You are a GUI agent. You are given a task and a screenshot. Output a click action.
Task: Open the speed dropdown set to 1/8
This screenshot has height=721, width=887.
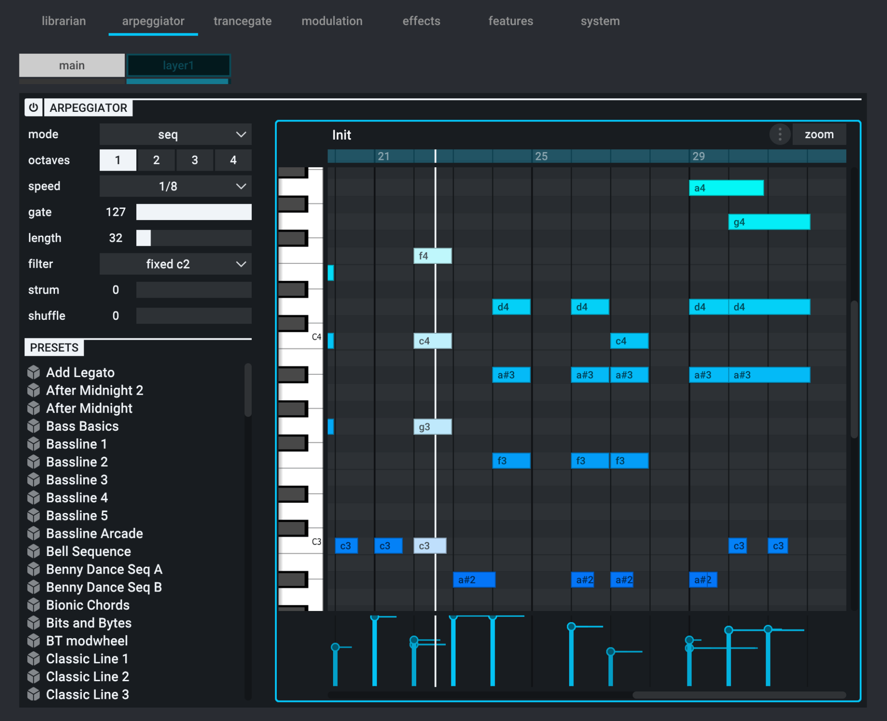point(176,186)
